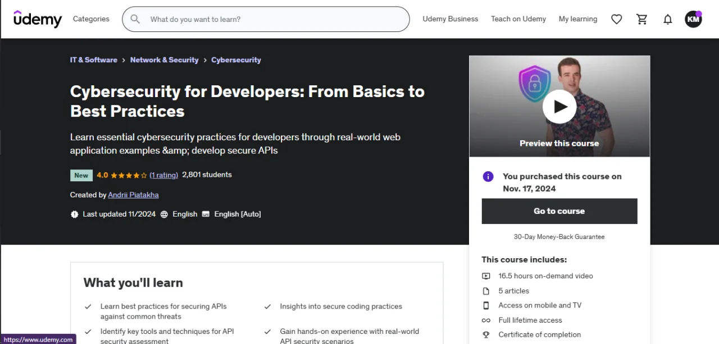719x344 pixels.
Task: Open the Categories menu
Action: click(91, 19)
